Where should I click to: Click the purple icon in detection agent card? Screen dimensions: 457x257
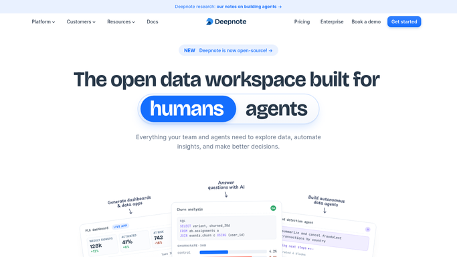coord(368,230)
